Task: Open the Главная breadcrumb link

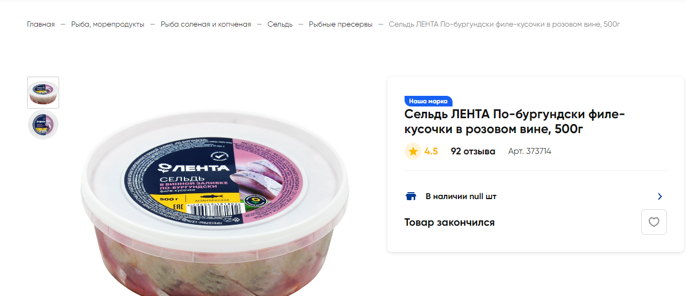Action: coord(41,24)
